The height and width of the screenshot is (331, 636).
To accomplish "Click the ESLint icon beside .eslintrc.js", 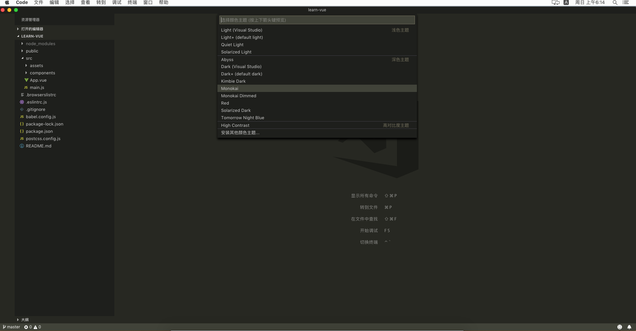I will [22, 102].
